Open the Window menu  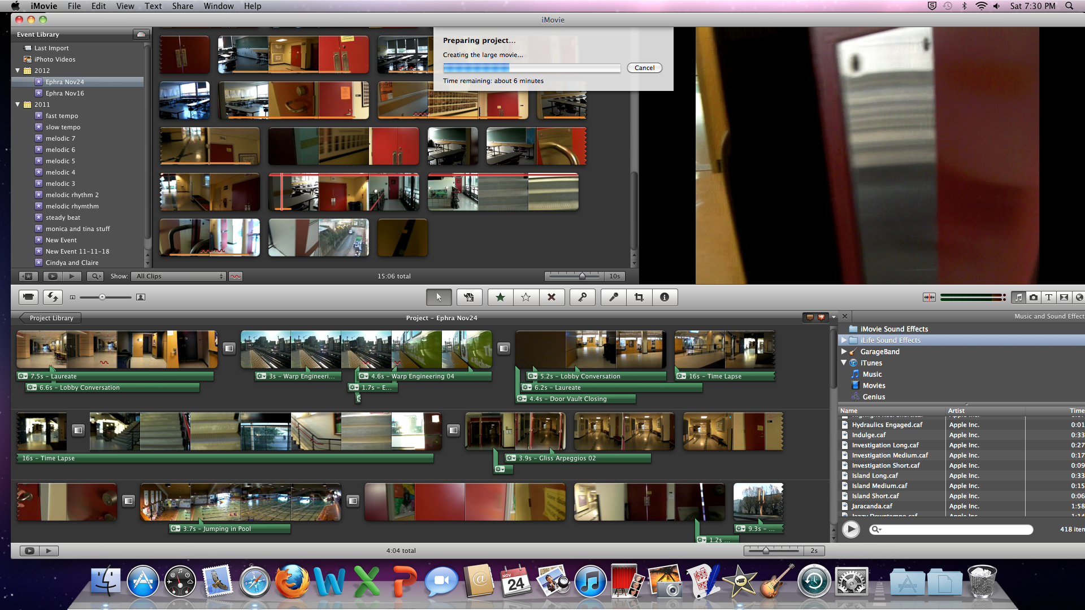pos(219,6)
